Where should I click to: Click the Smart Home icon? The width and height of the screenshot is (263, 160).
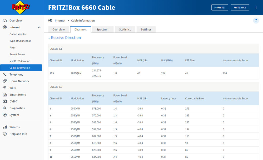[5, 95]
